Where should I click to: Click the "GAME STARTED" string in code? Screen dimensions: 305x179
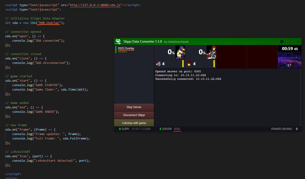point(47,85)
